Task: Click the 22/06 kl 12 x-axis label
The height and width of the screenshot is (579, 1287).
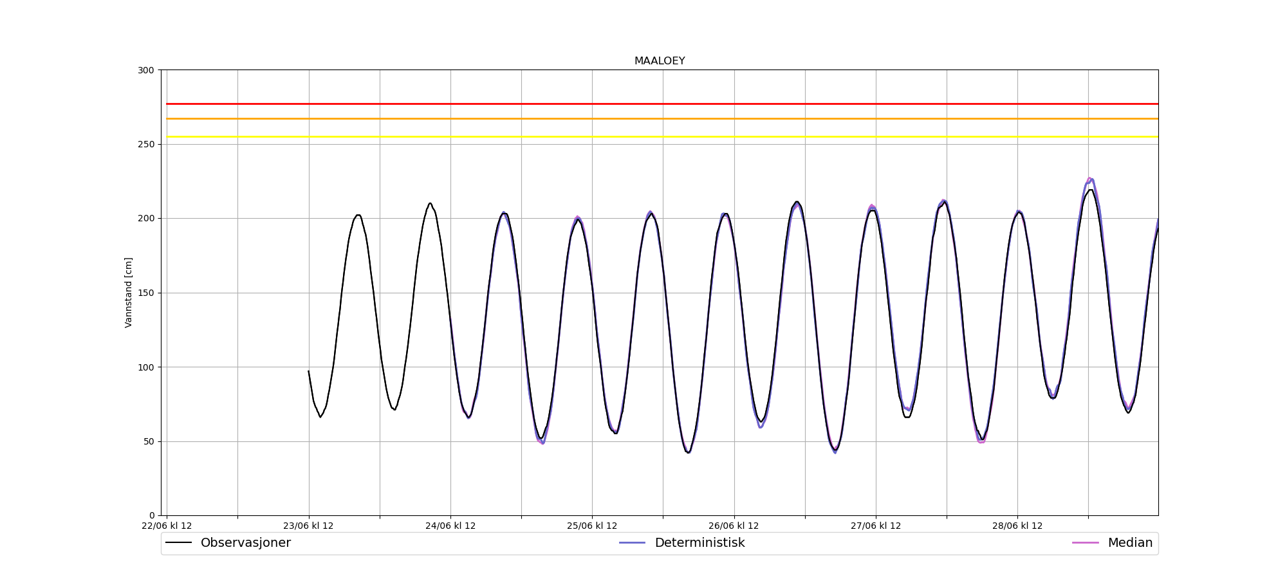Action: (x=167, y=526)
